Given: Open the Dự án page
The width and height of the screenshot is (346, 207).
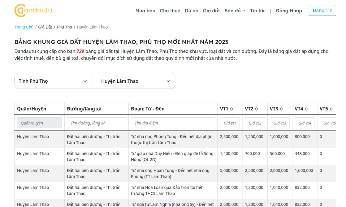Looking at the screenshot, I should coord(191,11).
